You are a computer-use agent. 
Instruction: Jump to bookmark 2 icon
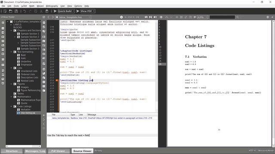pyautogui.click(x=150, y=17)
